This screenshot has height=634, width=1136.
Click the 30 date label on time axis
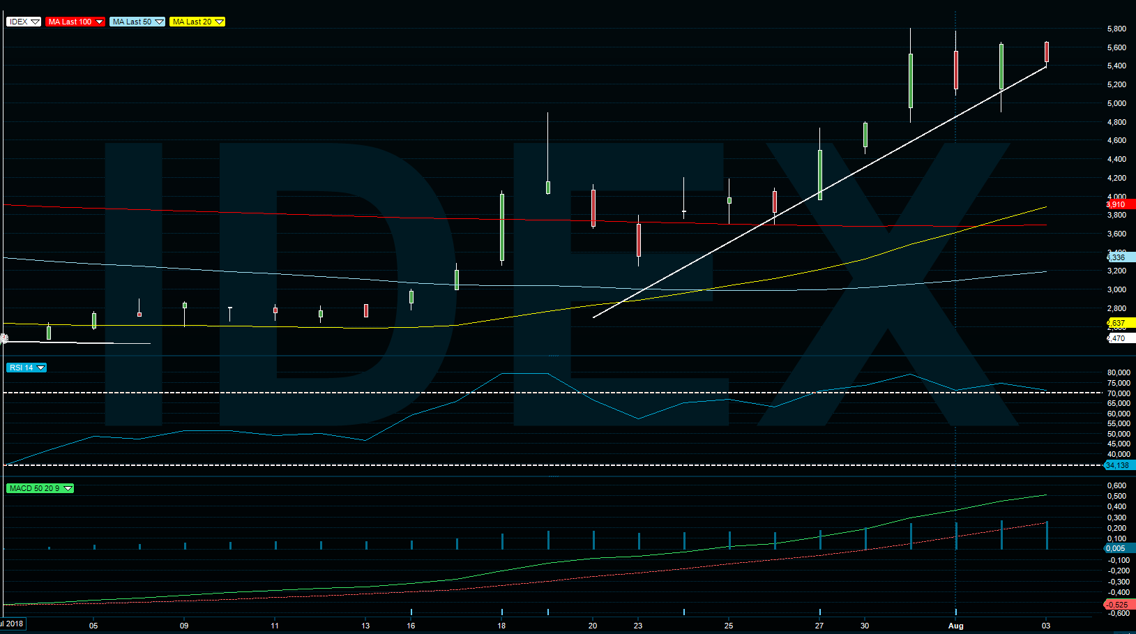coord(865,626)
